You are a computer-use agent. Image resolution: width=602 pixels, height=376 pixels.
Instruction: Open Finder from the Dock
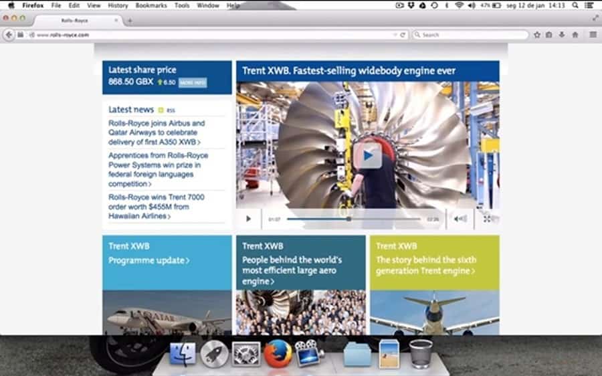pos(183,354)
